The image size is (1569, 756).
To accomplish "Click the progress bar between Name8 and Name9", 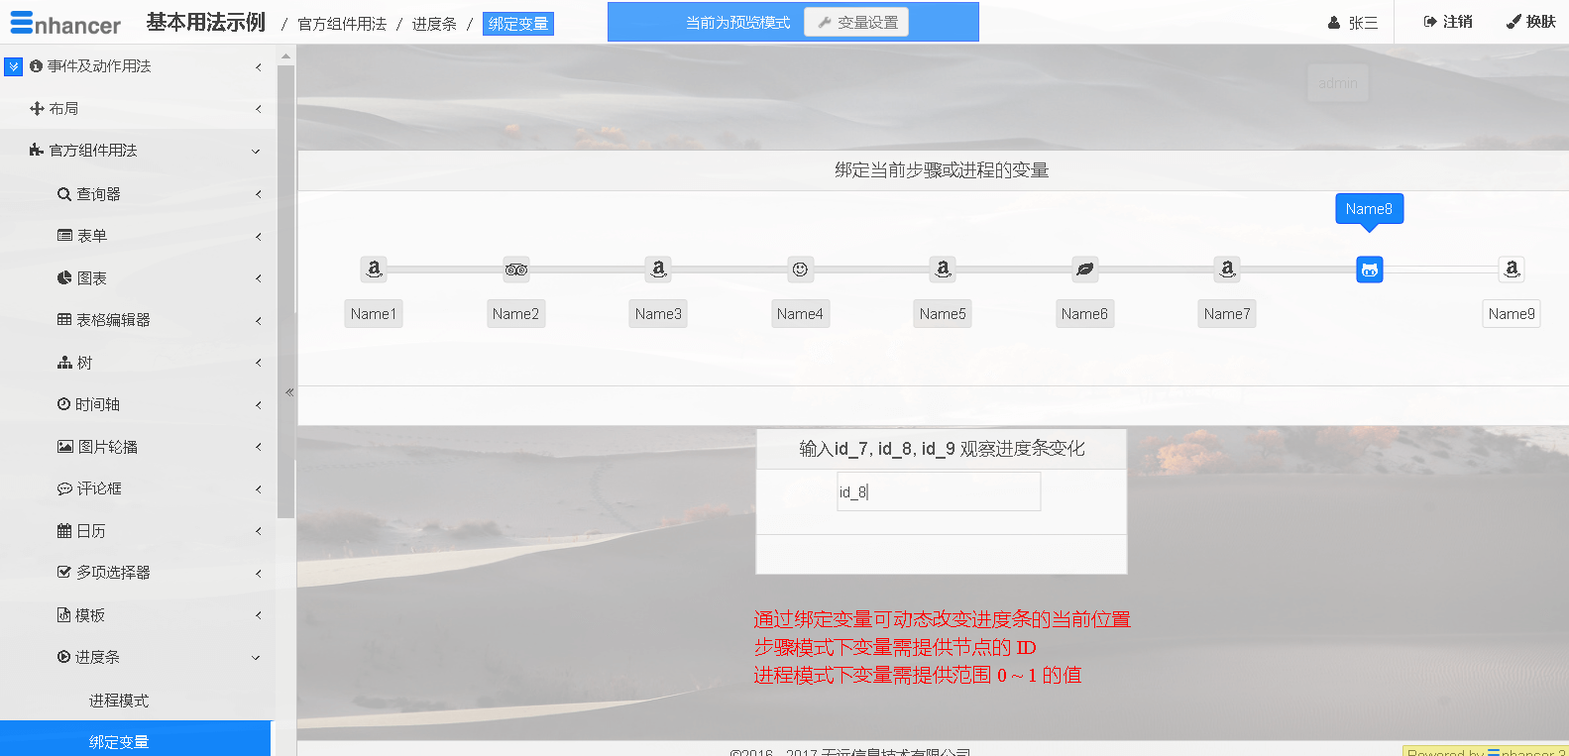I will [x=1440, y=270].
